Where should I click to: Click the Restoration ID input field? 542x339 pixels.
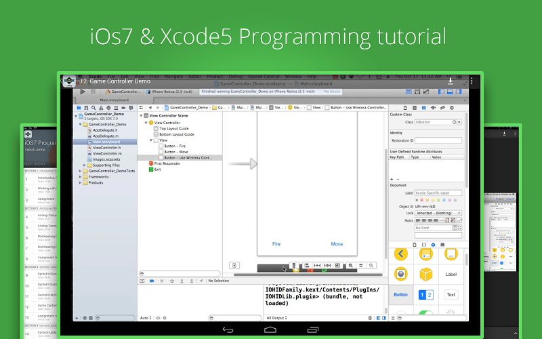click(438, 140)
